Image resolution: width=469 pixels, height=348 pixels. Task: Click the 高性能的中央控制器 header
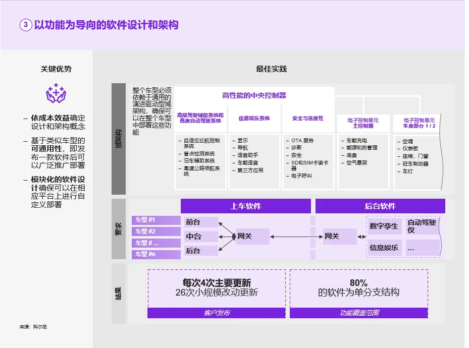click(x=254, y=95)
